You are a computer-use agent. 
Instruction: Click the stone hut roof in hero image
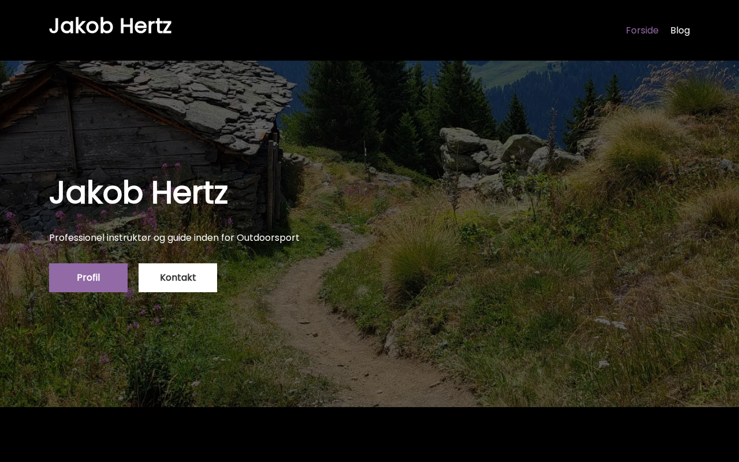click(x=173, y=98)
